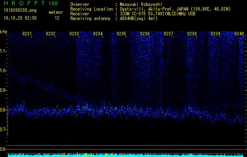Click the observer name Masayuki Kobayashi
This screenshot has height=157, width=247.
click(x=141, y=4)
